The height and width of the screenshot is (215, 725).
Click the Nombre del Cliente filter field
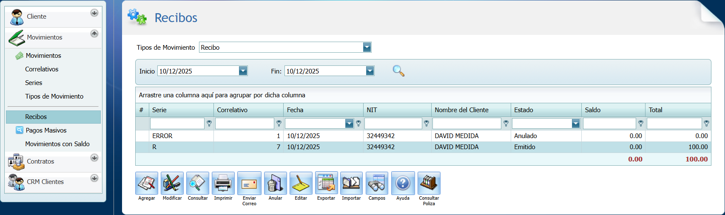(x=467, y=124)
